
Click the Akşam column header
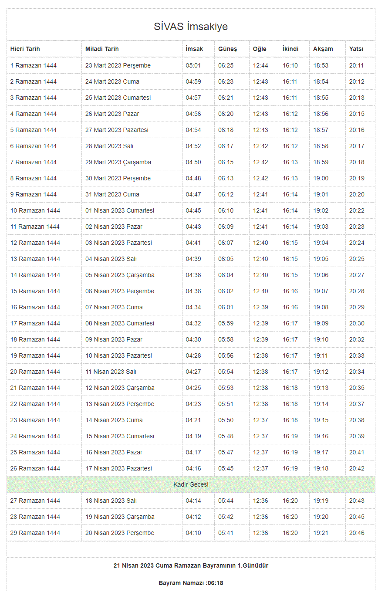tap(323, 49)
